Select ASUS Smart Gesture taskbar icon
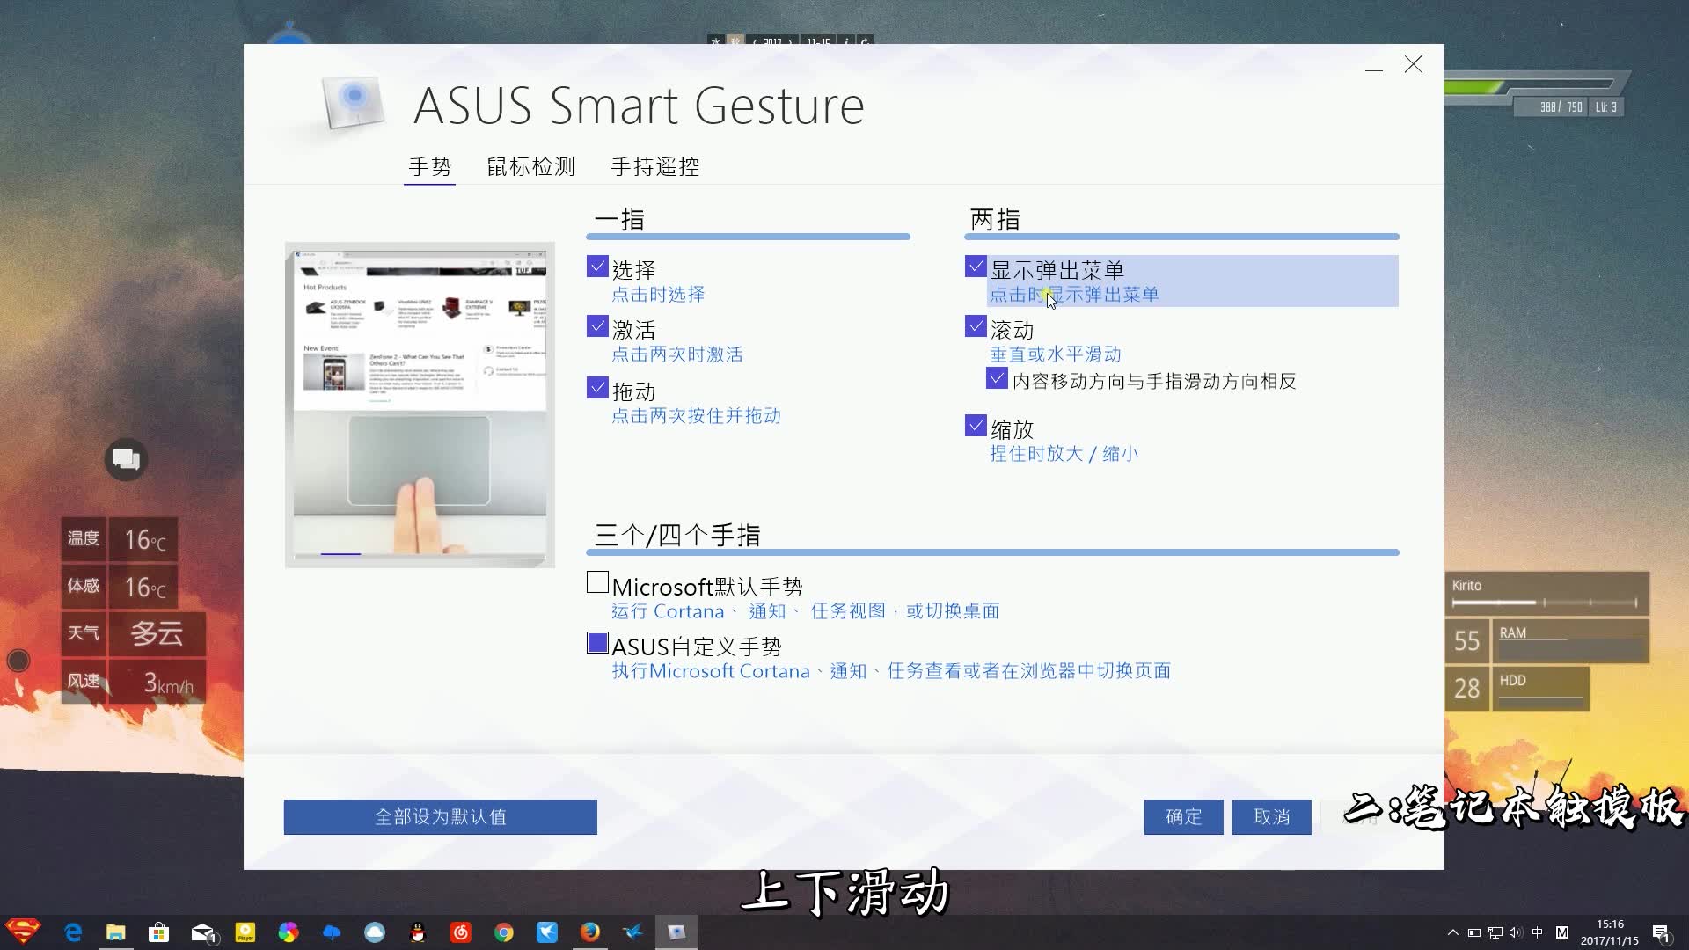The height and width of the screenshot is (950, 1689). [x=676, y=932]
